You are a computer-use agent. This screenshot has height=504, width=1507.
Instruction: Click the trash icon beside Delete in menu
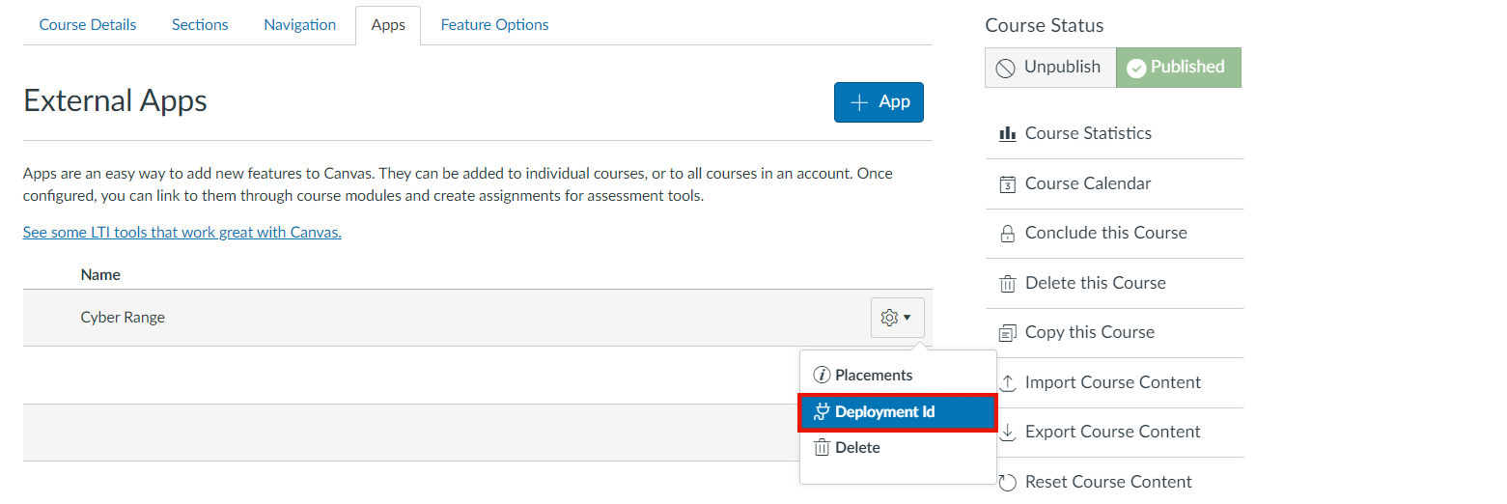tap(822, 448)
